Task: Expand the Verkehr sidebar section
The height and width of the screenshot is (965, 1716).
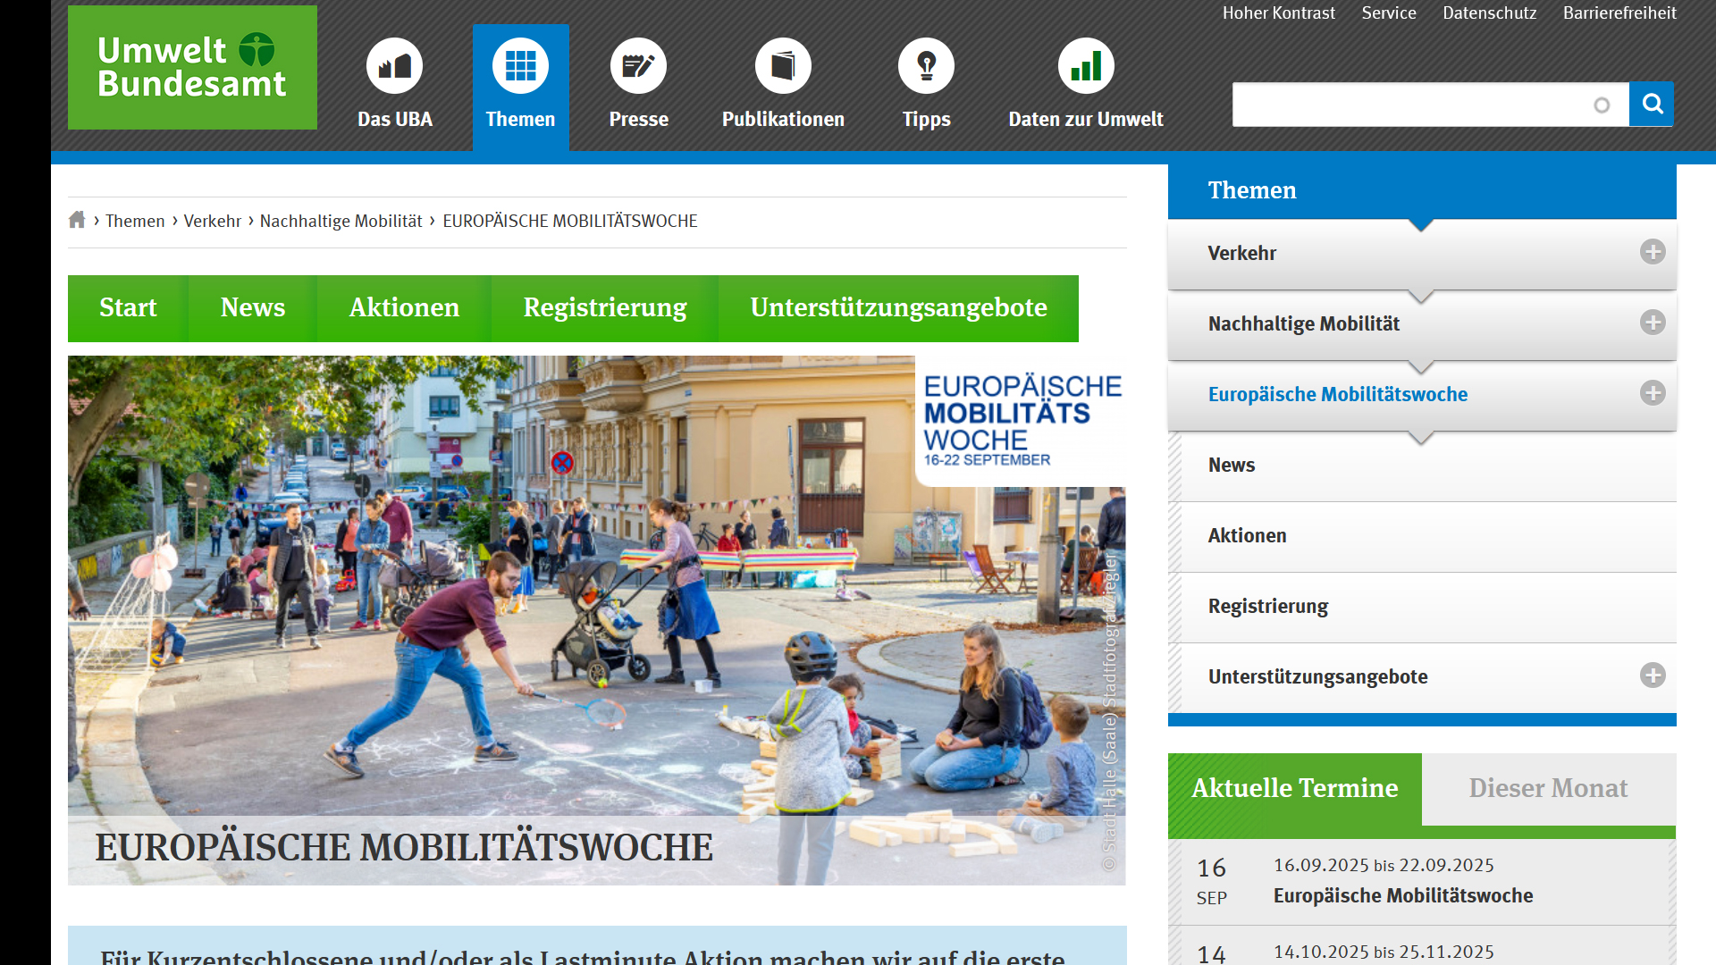Action: tap(1653, 252)
